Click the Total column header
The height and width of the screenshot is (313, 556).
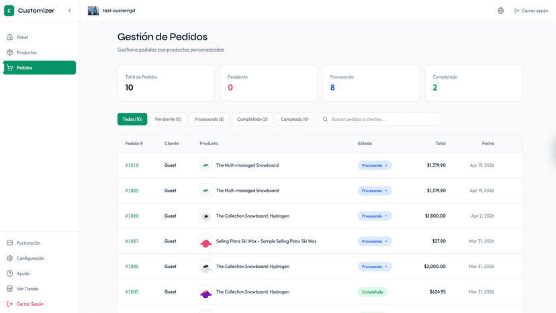coord(441,143)
